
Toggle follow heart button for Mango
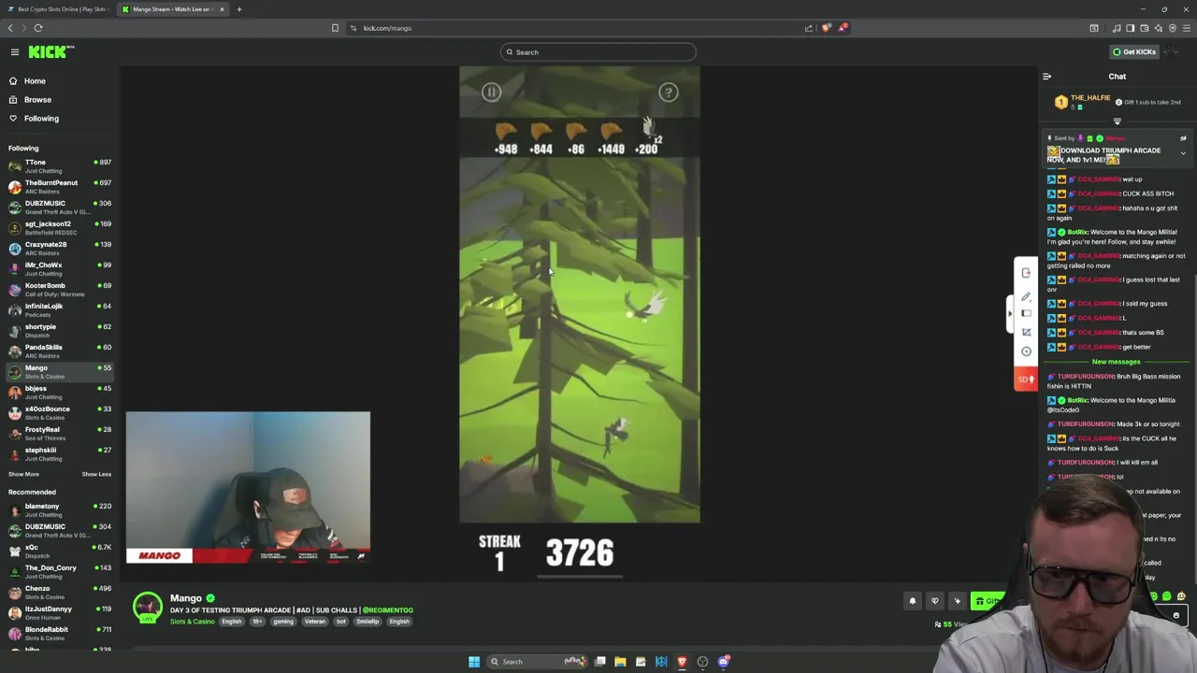tap(934, 601)
